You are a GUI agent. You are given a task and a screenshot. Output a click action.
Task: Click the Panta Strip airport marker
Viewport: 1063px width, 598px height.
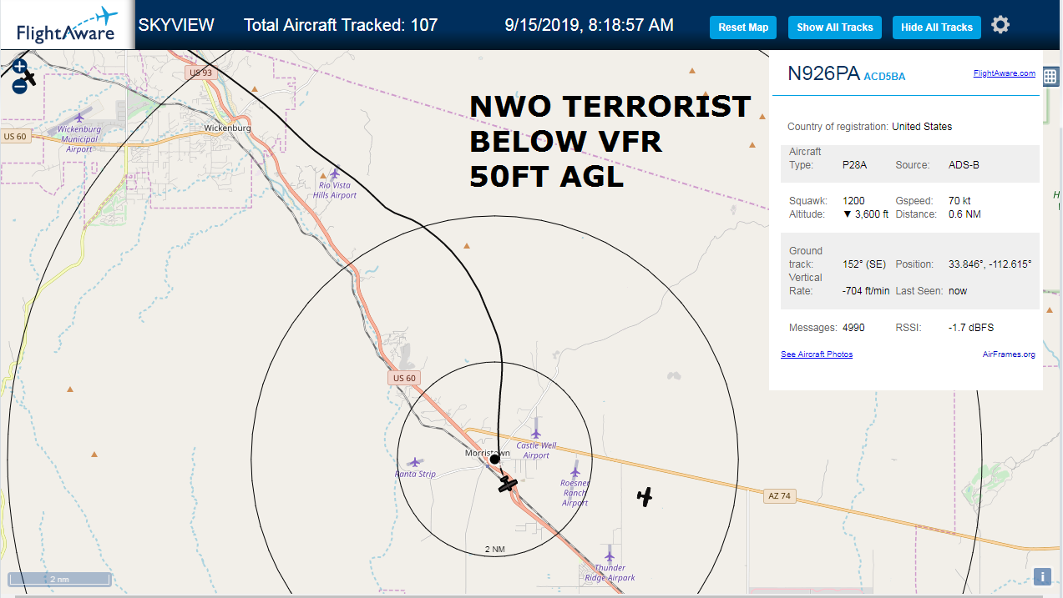415,462
